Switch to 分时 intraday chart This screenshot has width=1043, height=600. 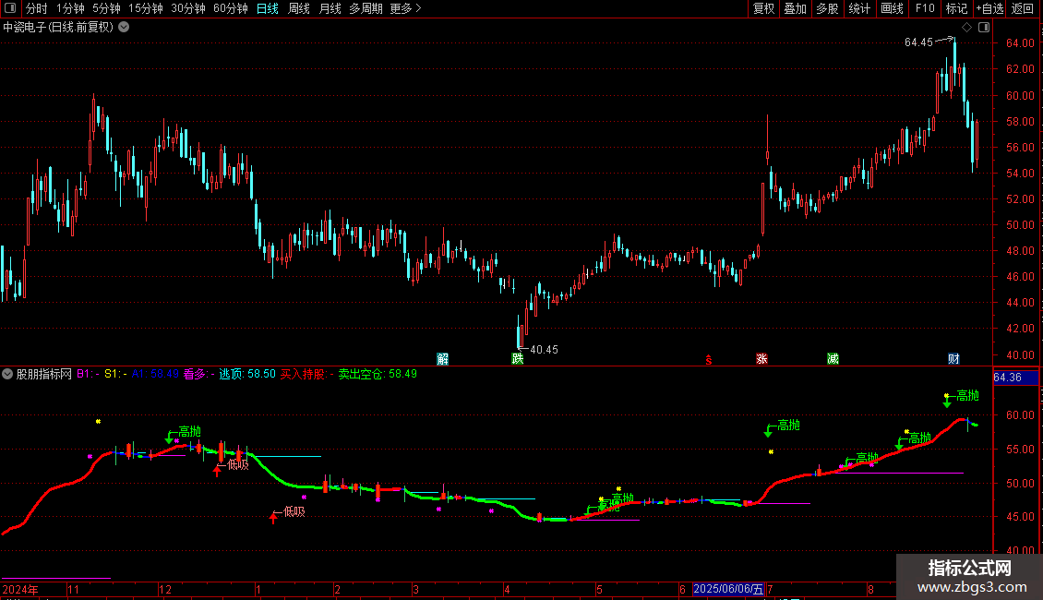coord(37,8)
